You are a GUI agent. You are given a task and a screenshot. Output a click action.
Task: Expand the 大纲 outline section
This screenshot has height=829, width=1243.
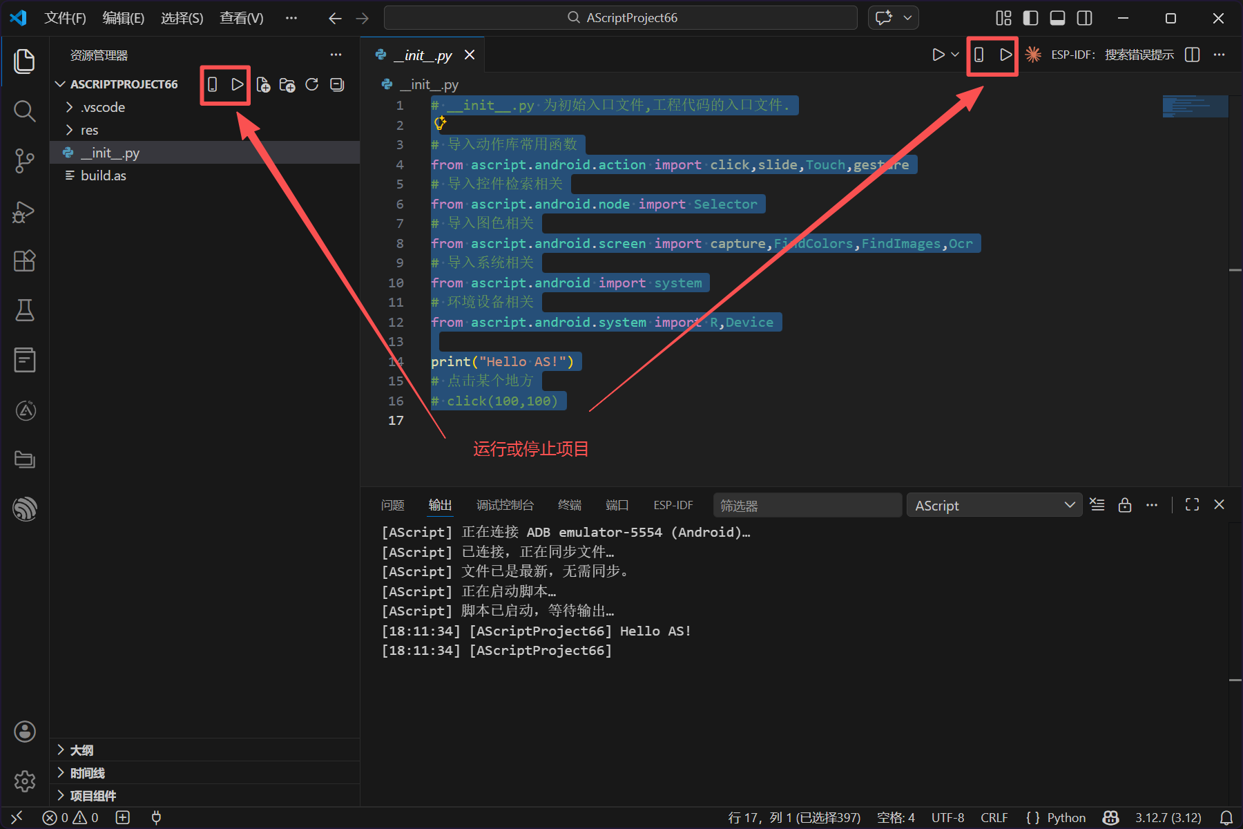click(x=81, y=750)
